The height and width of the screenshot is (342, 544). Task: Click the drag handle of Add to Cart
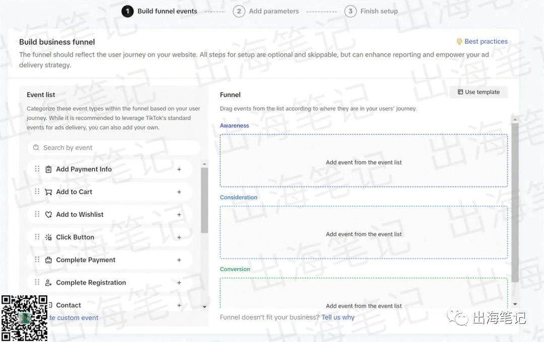click(x=37, y=191)
